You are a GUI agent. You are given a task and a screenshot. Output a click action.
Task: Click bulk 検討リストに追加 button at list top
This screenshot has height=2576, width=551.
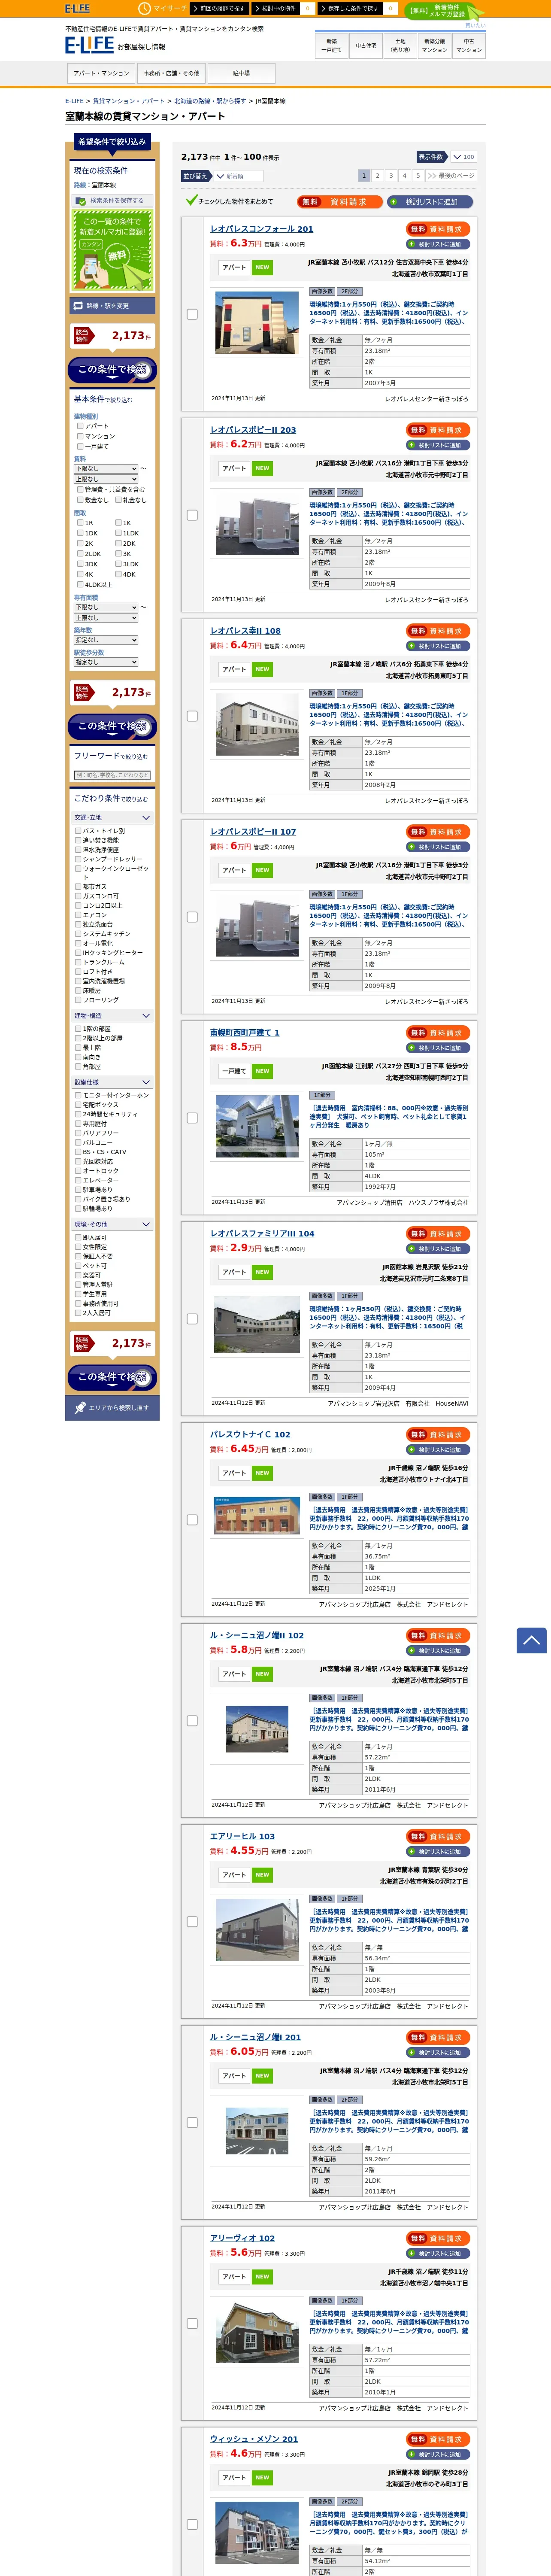[x=430, y=201]
